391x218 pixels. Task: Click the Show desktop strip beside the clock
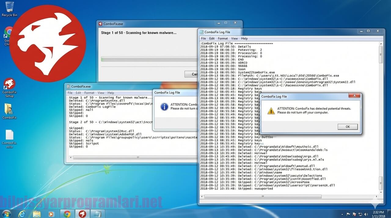pyautogui.click(x=389, y=214)
